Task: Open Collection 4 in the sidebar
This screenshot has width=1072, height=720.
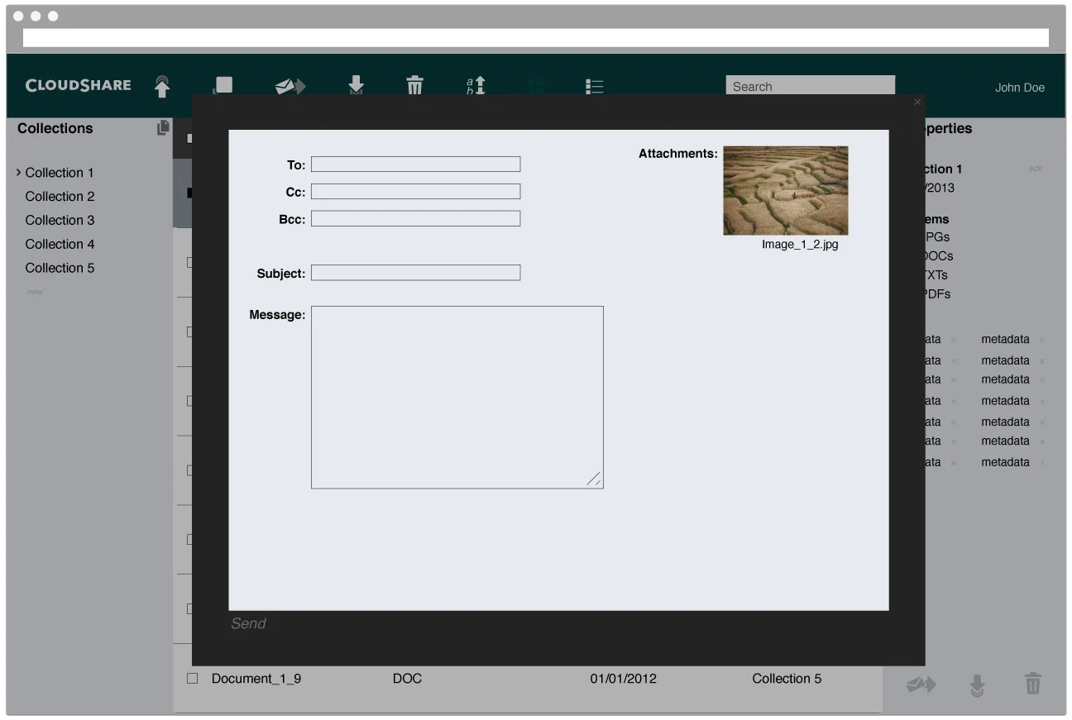Action: click(x=60, y=244)
